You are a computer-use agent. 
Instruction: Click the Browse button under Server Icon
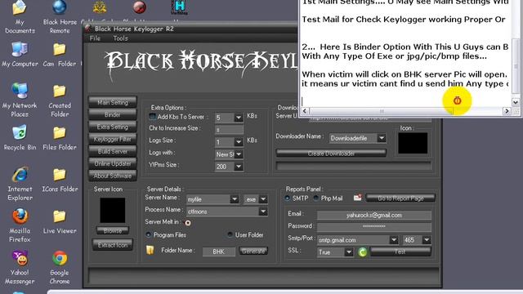click(113, 230)
